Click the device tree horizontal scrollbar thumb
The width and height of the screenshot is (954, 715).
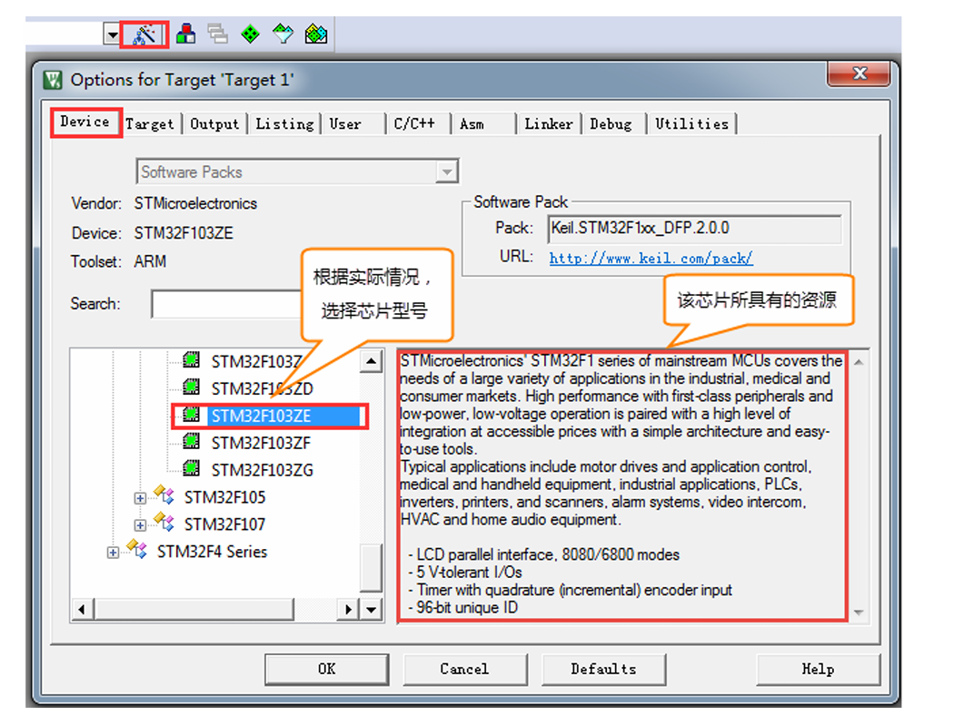[194, 609]
